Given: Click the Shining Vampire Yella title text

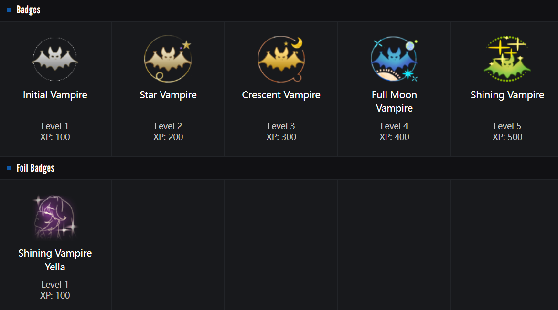Looking at the screenshot, I should point(55,260).
